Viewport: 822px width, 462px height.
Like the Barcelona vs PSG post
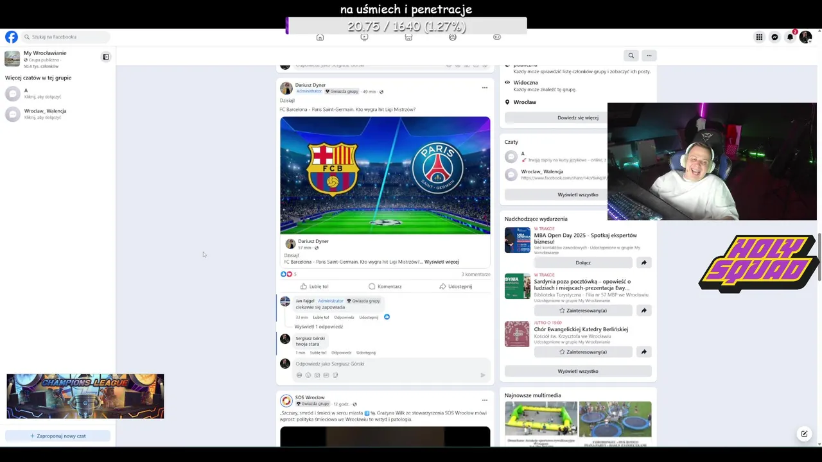314,286
